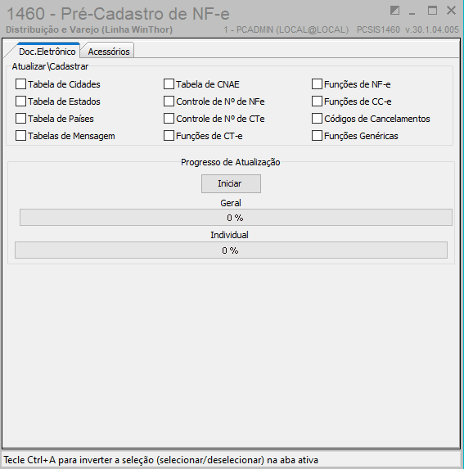Enable Controle de Nº de NFe
This screenshot has width=464, height=469.
[x=169, y=101]
